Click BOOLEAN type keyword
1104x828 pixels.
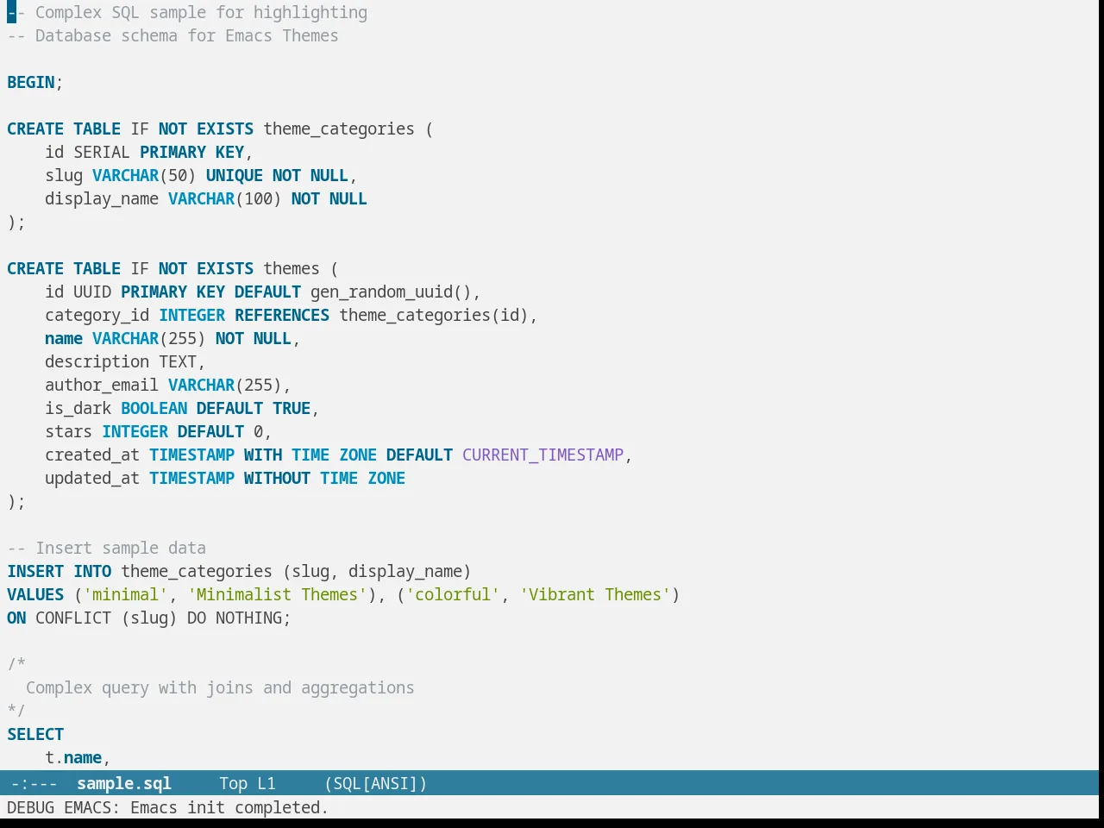click(x=154, y=408)
